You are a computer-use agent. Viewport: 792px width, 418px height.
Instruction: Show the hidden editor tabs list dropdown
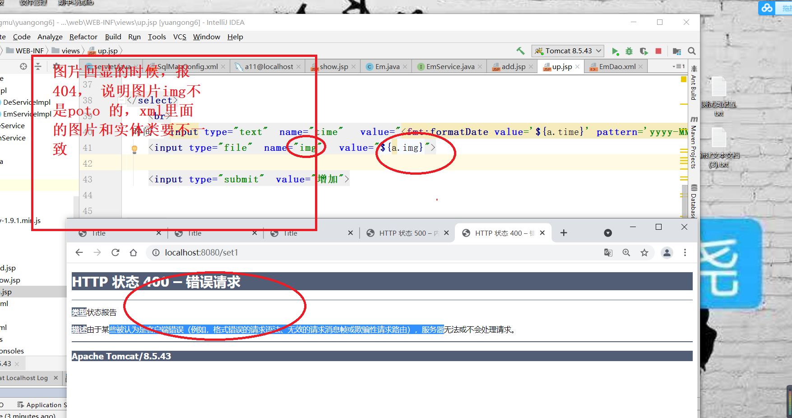(x=679, y=67)
